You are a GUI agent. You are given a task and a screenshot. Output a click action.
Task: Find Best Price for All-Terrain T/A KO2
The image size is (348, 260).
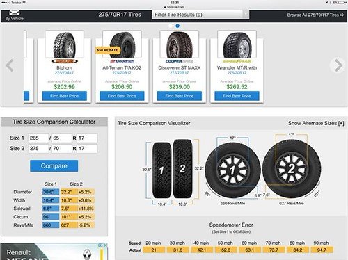(x=122, y=96)
